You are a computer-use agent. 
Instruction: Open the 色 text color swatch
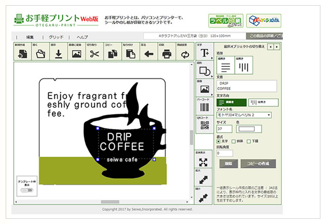pos(249,129)
